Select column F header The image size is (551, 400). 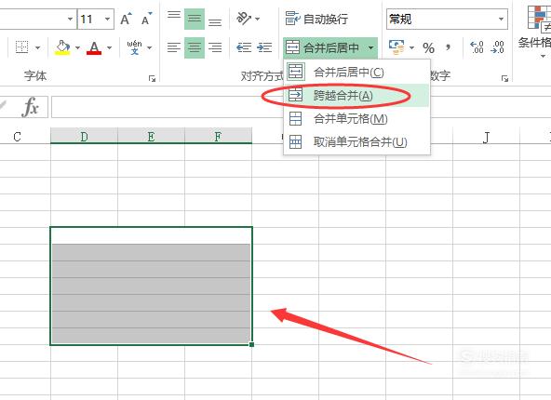pos(218,136)
